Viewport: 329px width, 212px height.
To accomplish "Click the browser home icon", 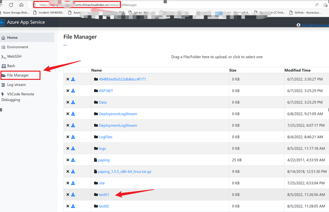I will (x=21, y=5).
